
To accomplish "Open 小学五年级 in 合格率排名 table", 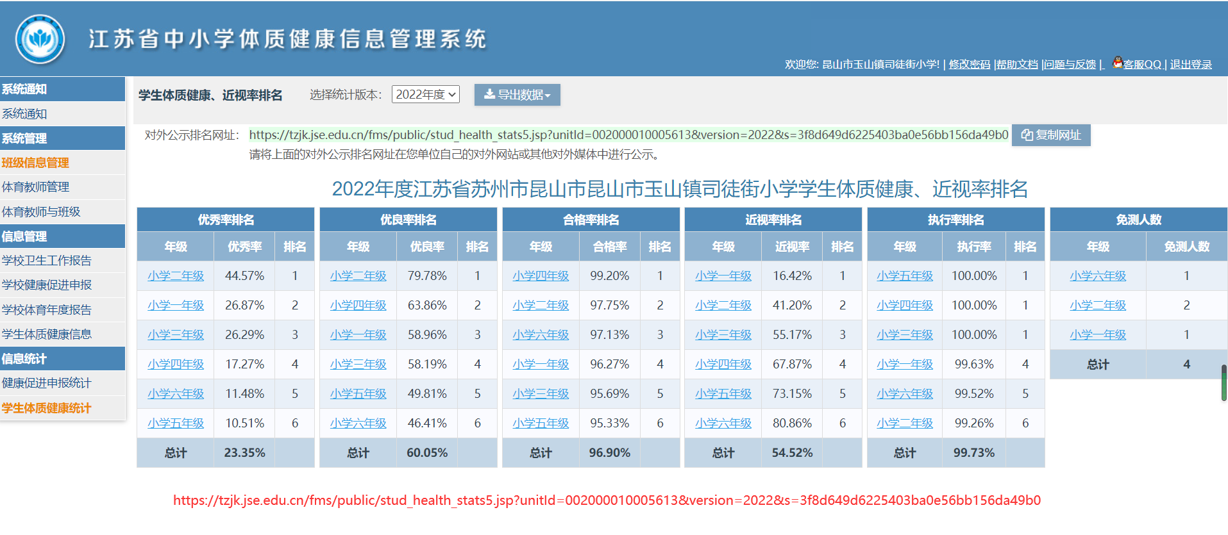I will 541,424.
